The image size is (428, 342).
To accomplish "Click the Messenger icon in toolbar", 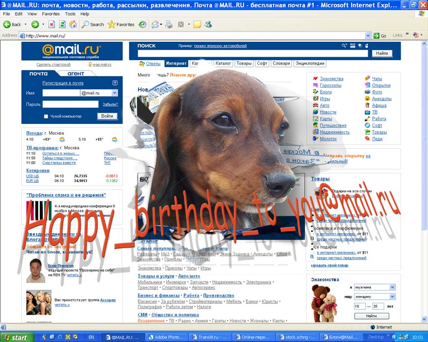I will (x=208, y=24).
